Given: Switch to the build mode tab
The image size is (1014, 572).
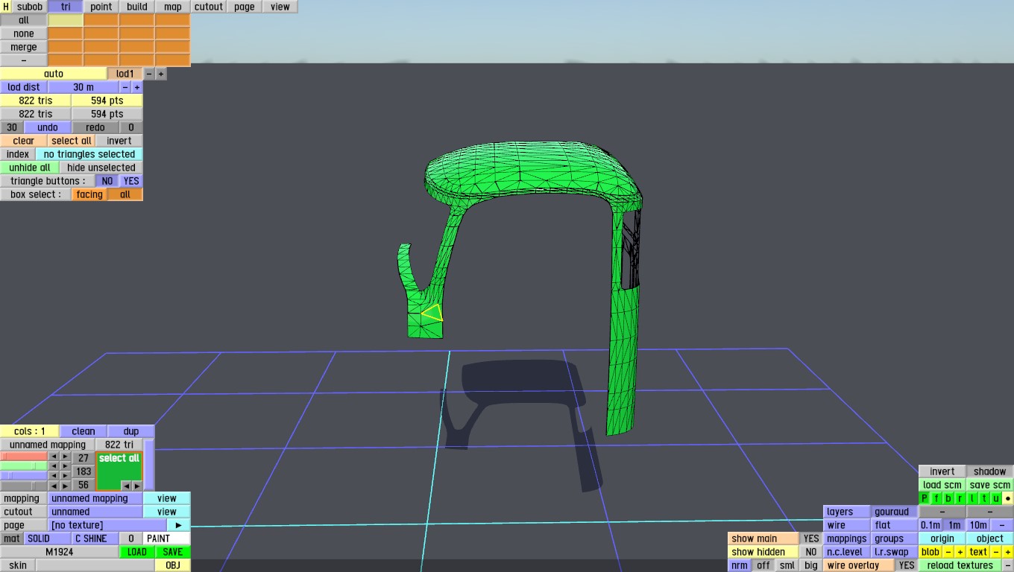Looking at the screenshot, I should 137,7.
